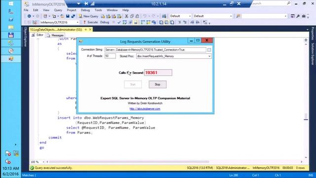Image resolution: width=316 pixels, height=178 pixels.
Task: Click the Analysis Services XMLA Query icon
Action: tap(119, 16)
